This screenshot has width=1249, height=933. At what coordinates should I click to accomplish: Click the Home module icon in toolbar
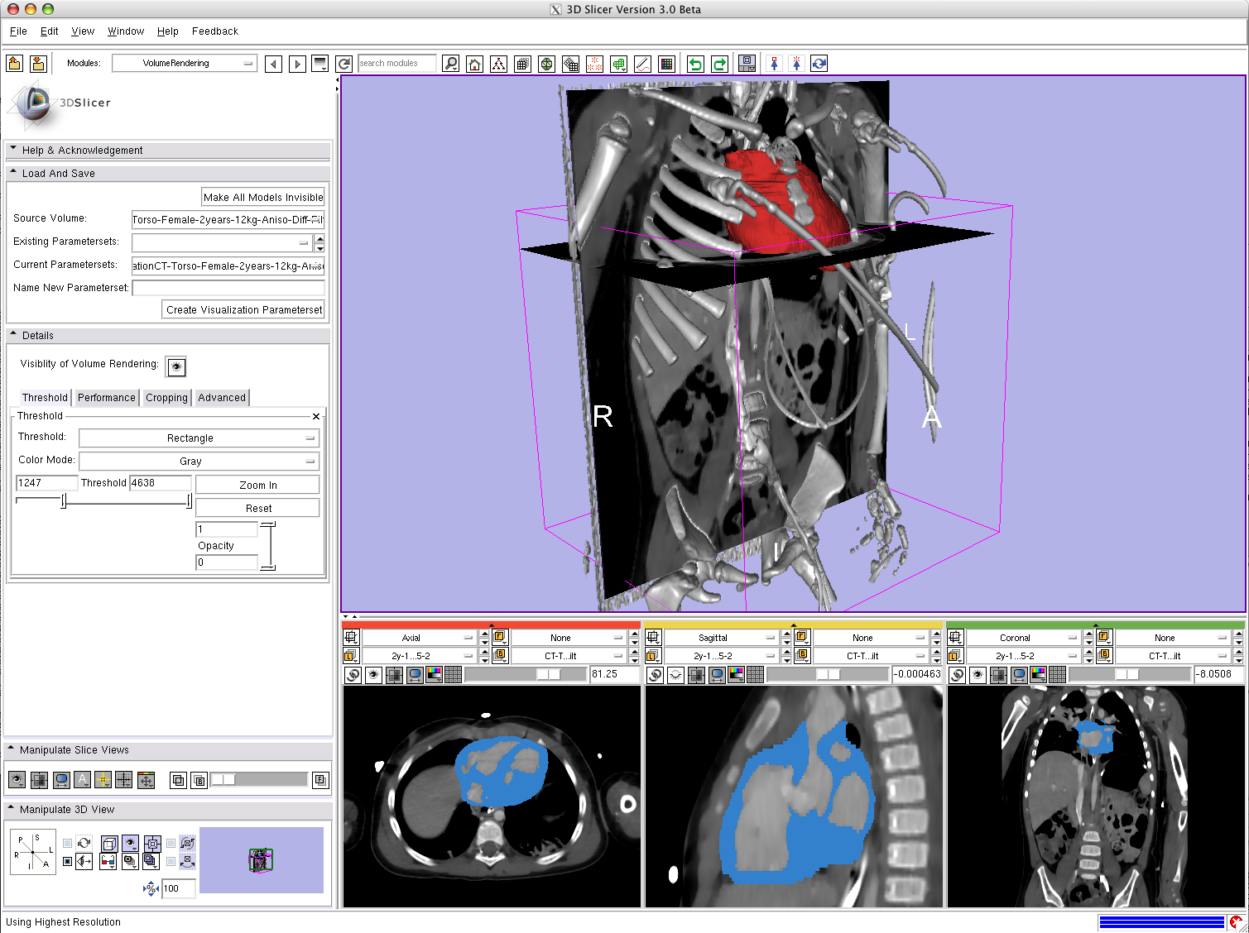coord(474,64)
